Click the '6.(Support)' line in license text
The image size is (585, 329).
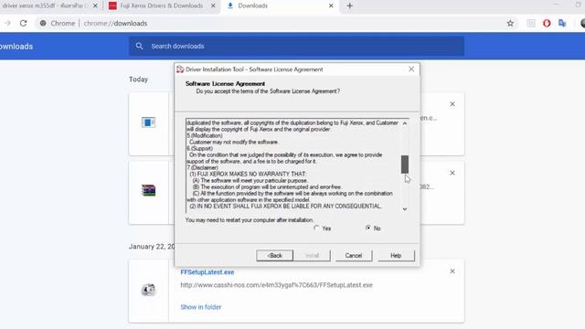point(199,148)
